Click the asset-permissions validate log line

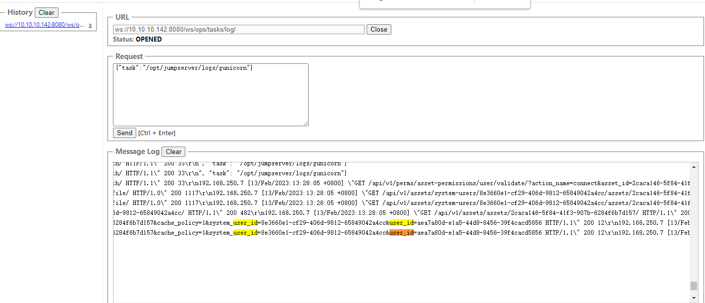click(347, 183)
